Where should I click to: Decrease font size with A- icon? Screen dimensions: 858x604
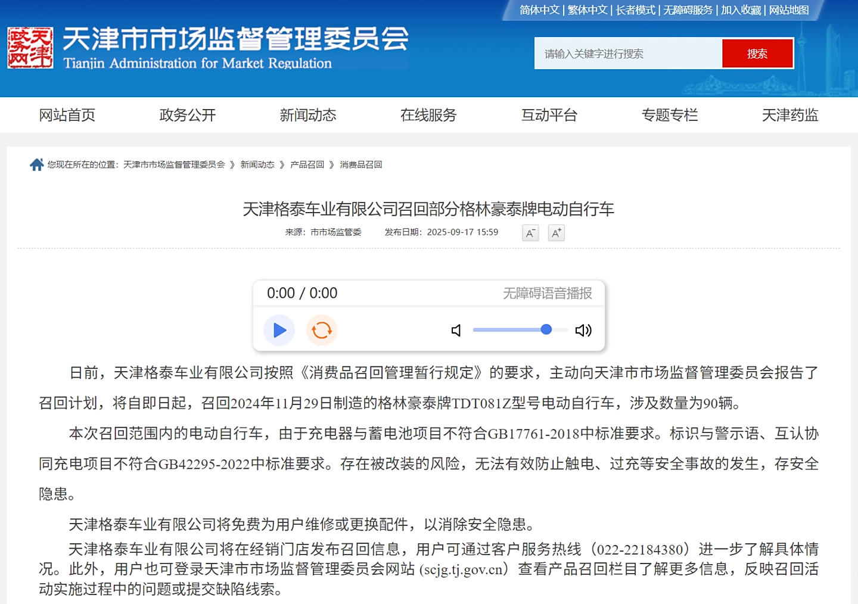click(530, 233)
